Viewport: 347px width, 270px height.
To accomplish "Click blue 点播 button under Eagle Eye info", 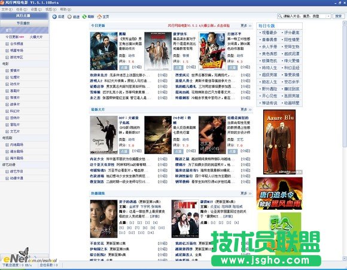I will [124, 67].
